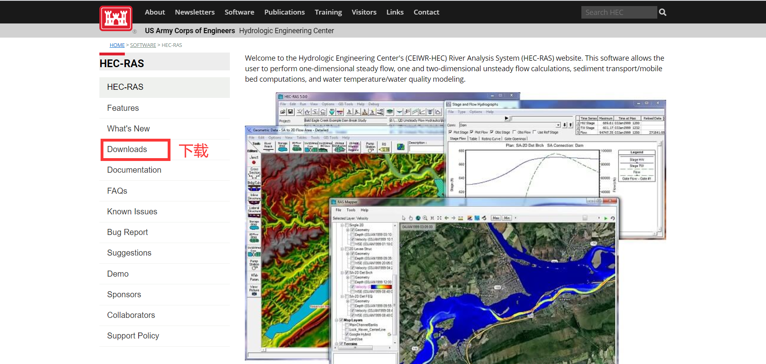Open the FAQs sidebar page
This screenshot has width=766, height=364.
point(164,191)
